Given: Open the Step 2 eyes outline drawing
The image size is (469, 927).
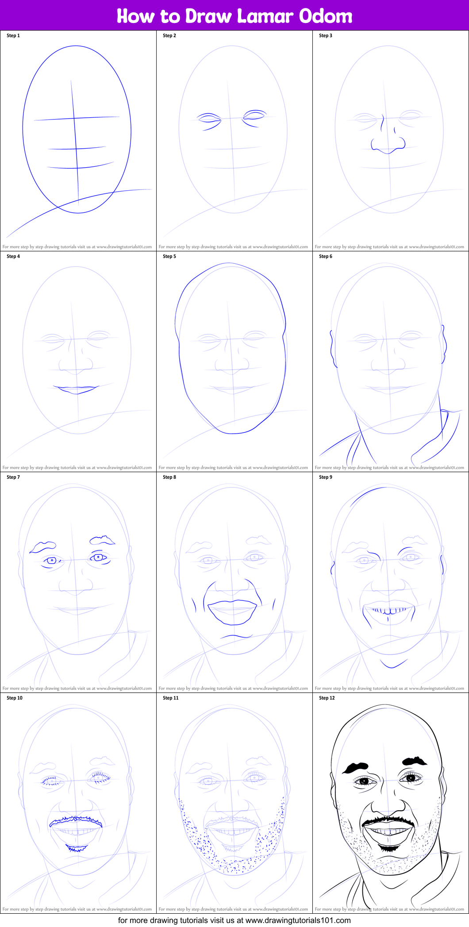Looking at the screenshot, I should point(234,141).
